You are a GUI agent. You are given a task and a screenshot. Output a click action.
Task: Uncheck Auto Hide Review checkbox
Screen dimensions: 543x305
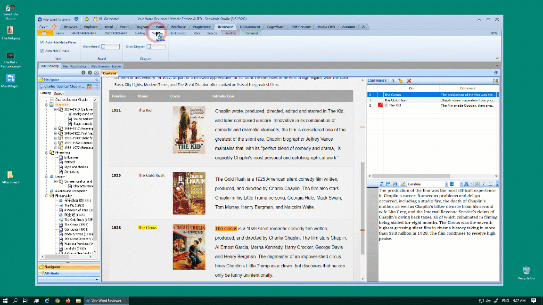[42, 50]
